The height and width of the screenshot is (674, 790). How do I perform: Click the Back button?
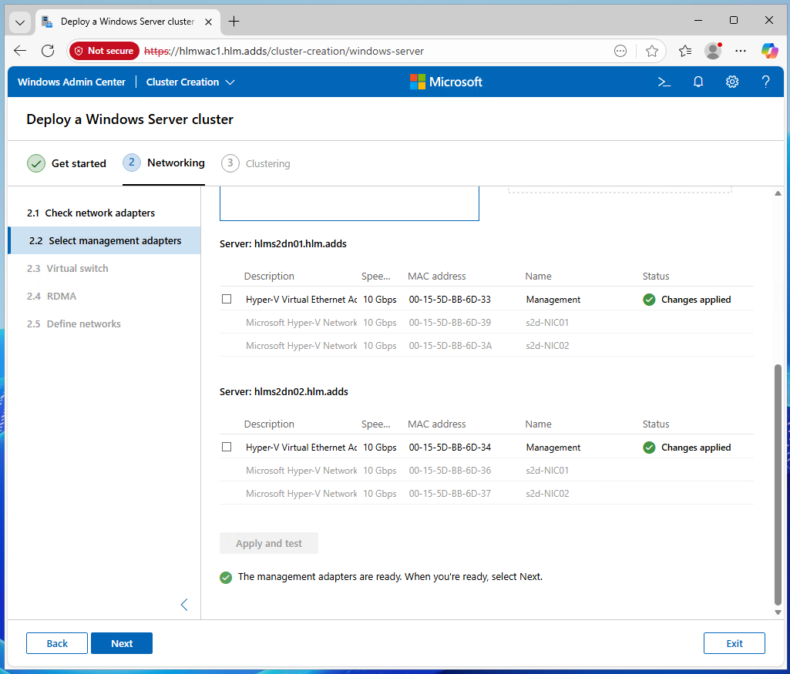tap(57, 643)
